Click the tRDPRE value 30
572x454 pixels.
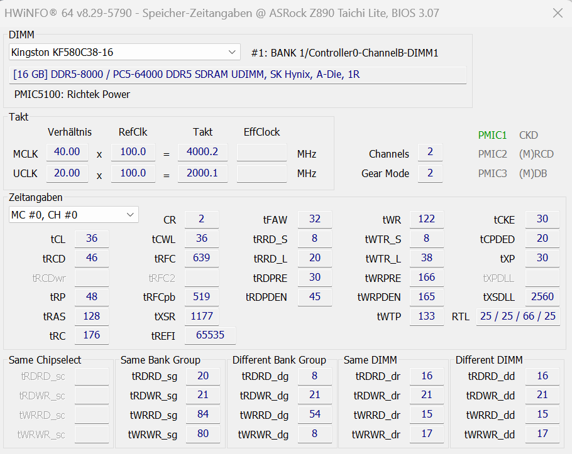[x=315, y=278]
